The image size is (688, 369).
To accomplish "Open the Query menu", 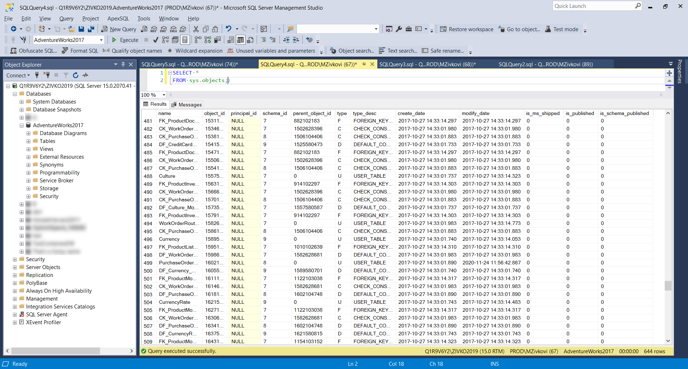I will point(66,18).
